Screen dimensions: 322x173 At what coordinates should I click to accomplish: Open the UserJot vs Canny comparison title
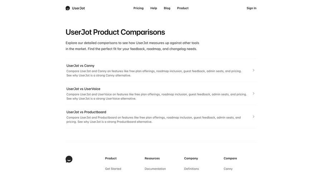point(80,66)
